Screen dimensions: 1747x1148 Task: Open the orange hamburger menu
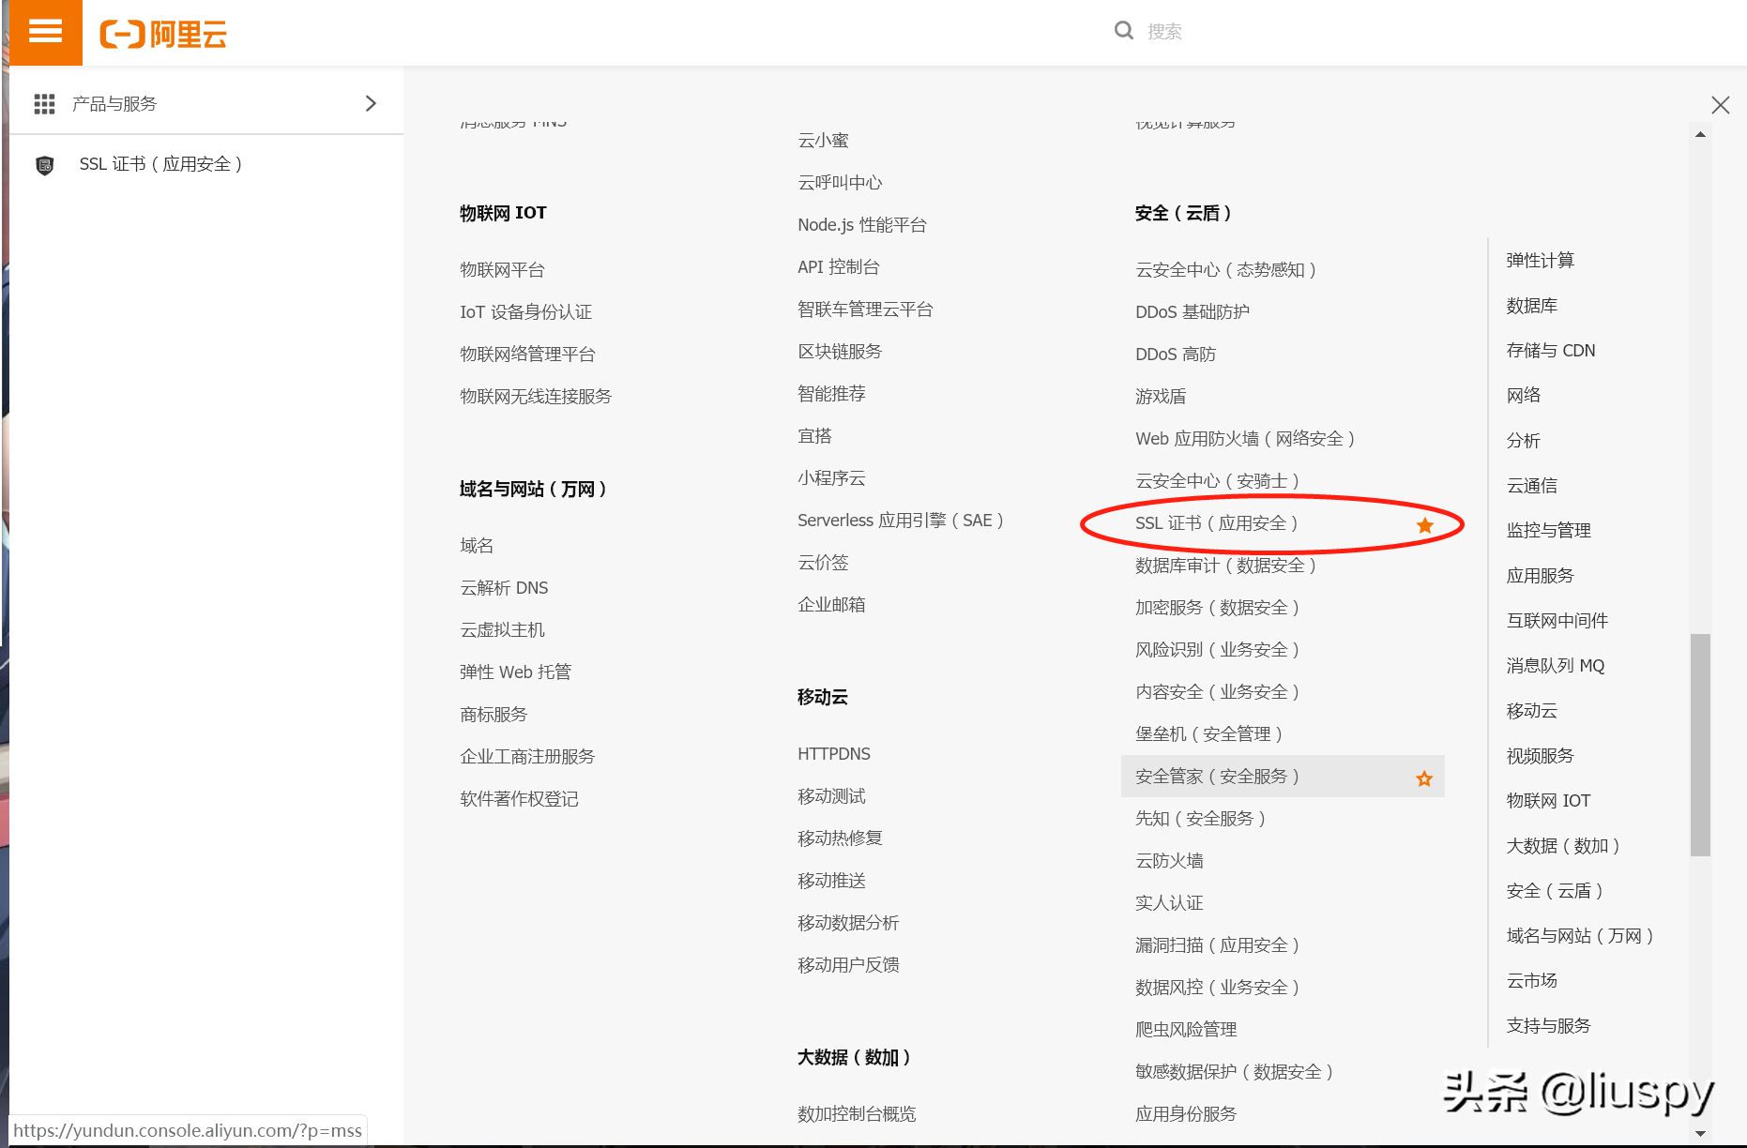[45, 32]
